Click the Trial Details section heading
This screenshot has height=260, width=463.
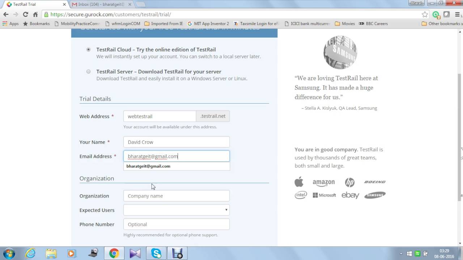[95, 99]
